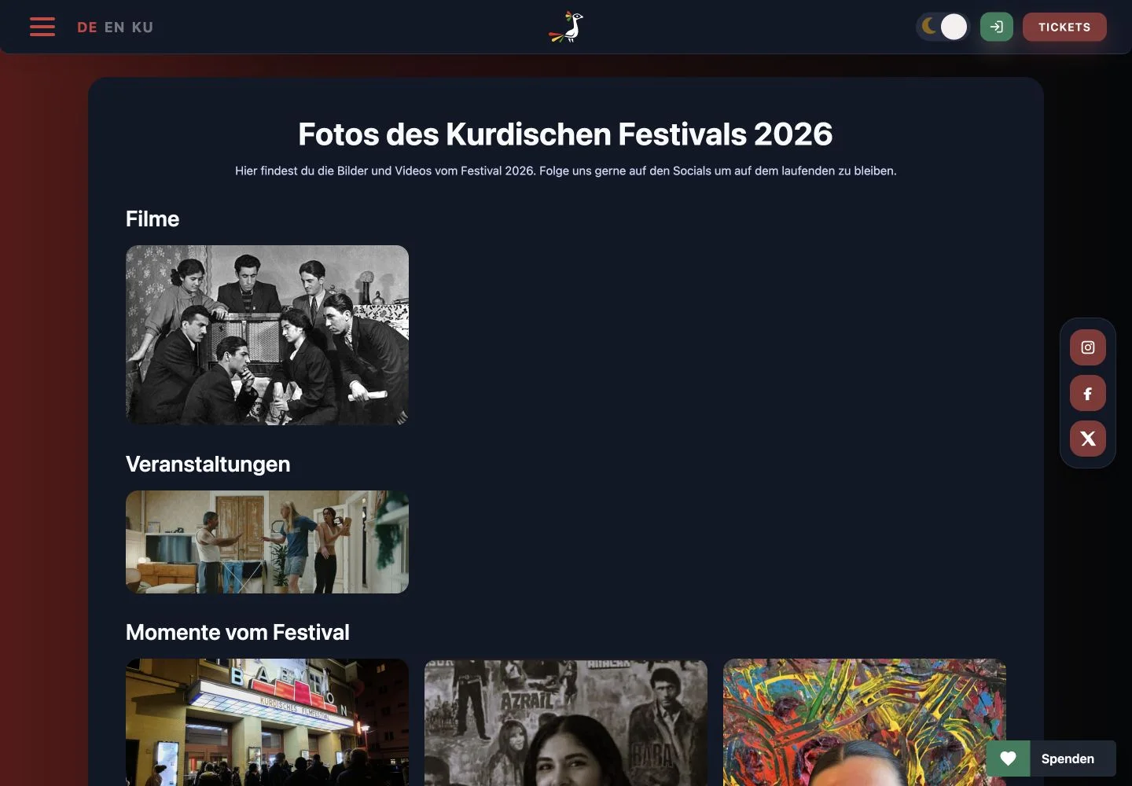Switch language to KU
This screenshot has width=1132, height=786.
pos(142,28)
